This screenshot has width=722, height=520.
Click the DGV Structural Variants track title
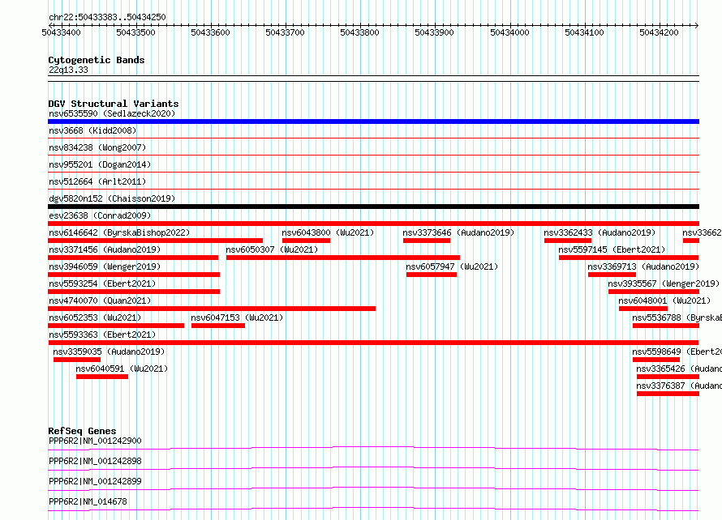(114, 104)
